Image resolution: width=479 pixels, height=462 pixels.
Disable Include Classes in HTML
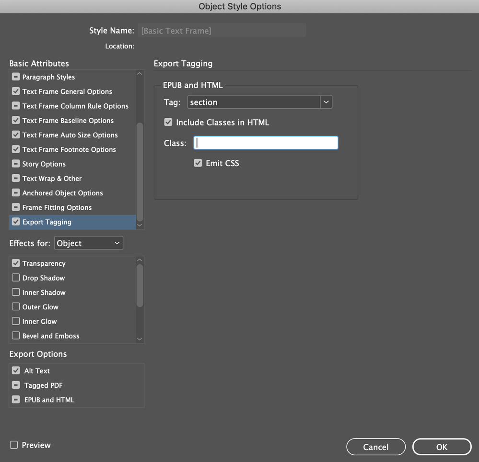(168, 122)
